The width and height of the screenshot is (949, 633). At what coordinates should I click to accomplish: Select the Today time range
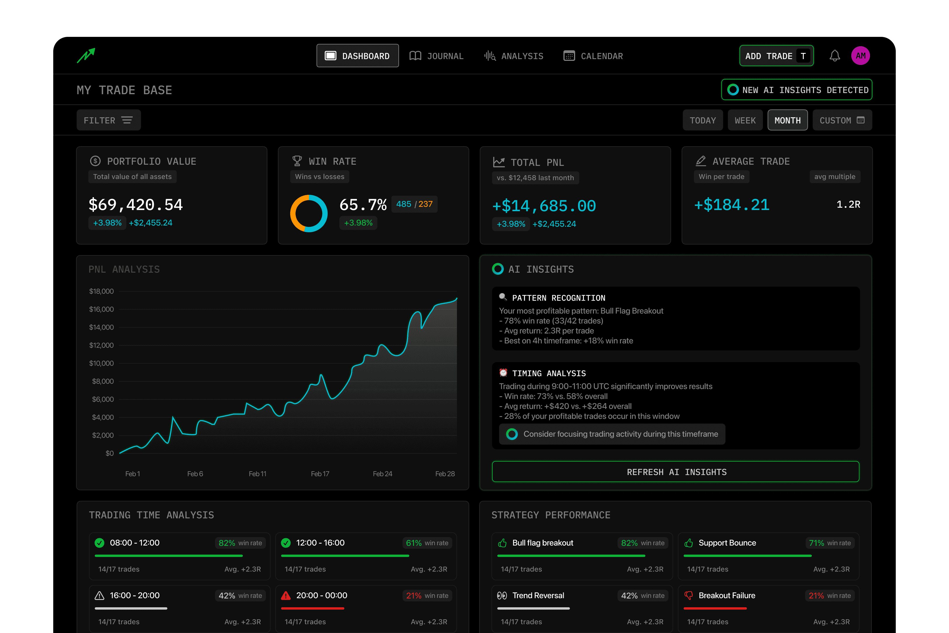coord(702,120)
